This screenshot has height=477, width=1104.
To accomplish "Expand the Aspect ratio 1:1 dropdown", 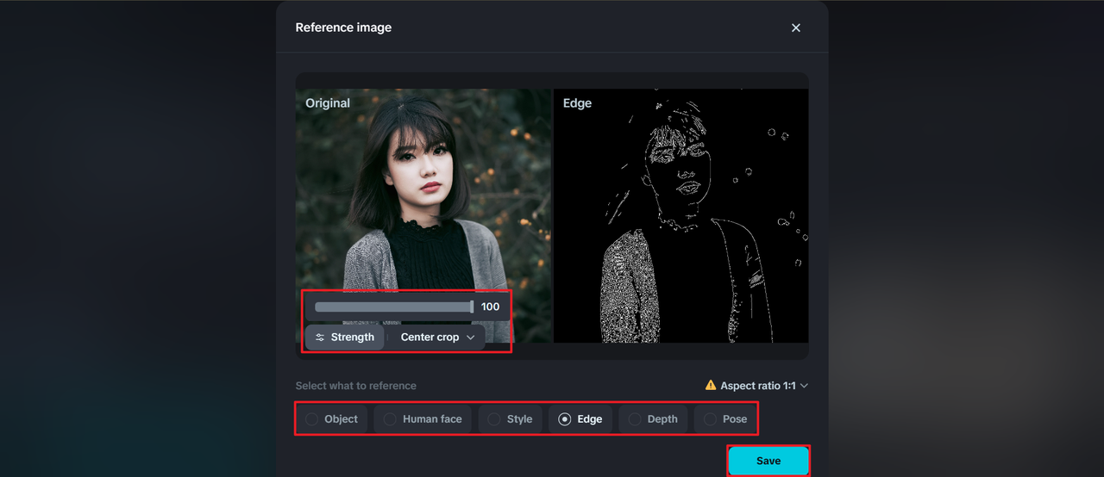I will [756, 386].
